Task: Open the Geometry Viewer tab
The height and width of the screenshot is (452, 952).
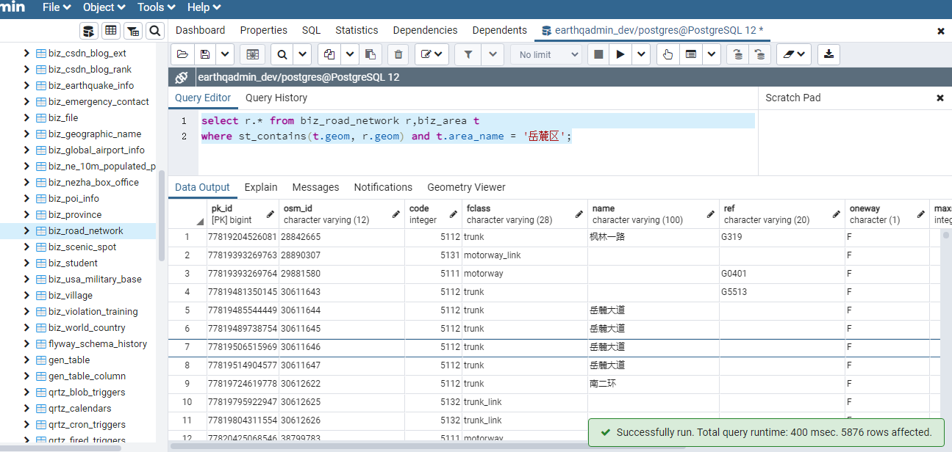Action: click(x=466, y=187)
